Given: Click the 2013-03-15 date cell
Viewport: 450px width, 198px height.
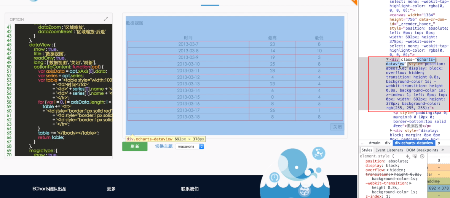Looking at the screenshot, I should click(x=188, y=97).
